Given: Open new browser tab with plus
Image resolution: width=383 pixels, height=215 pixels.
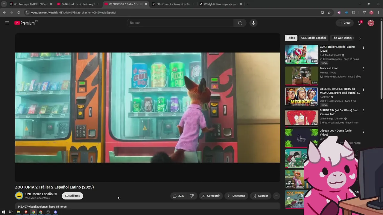Looking at the screenshot, I should point(248,4).
